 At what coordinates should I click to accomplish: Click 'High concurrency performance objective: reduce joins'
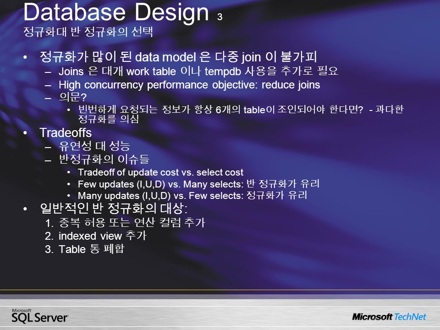tap(189, 85)
